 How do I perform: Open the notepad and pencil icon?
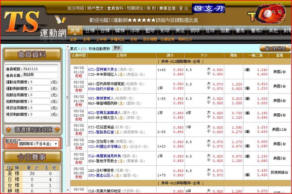pyautogui.click(x=60, y=19)
